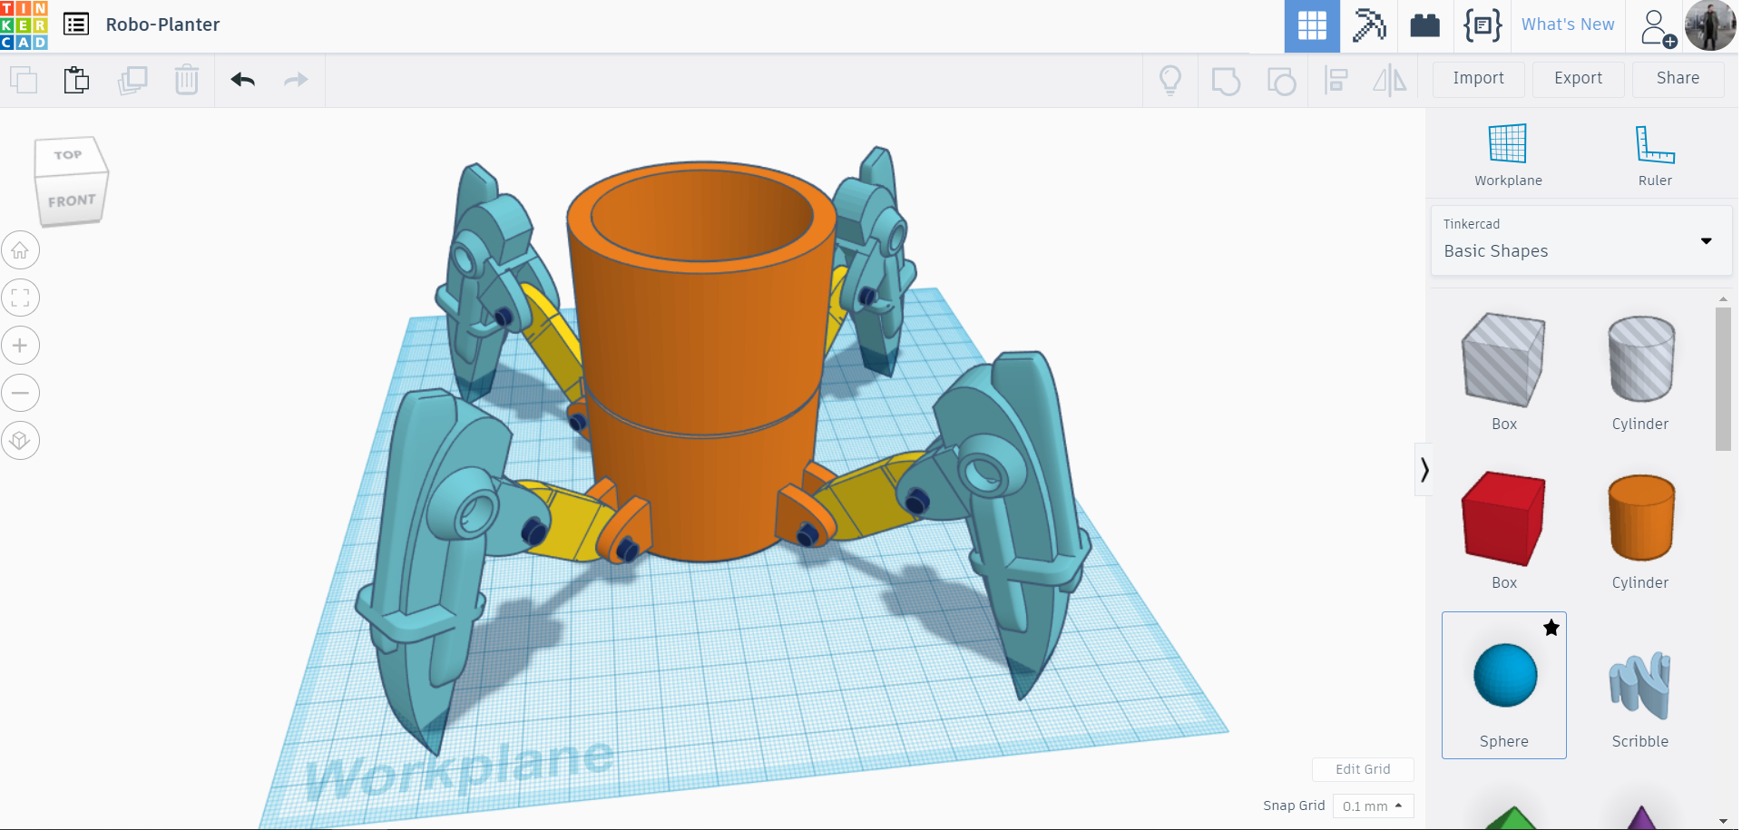Click the shapes panel scrollbar thumb

click(x=1723, y=378)
